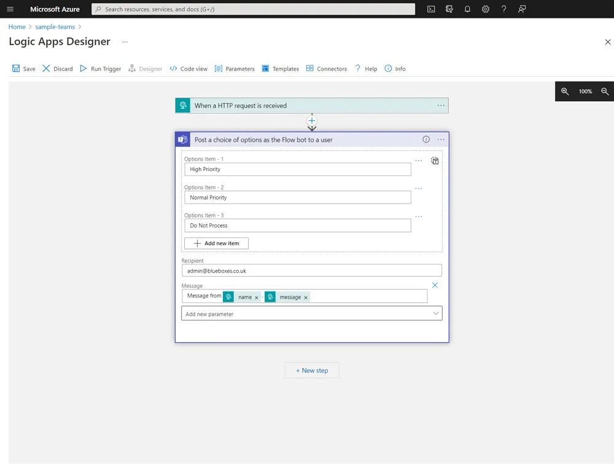
Task: Open Info in designer toolbar
Action: pos(395,69)
